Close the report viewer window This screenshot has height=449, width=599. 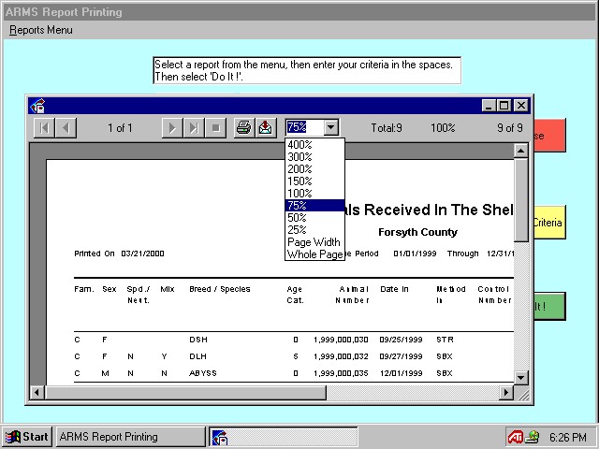[521, 106]
